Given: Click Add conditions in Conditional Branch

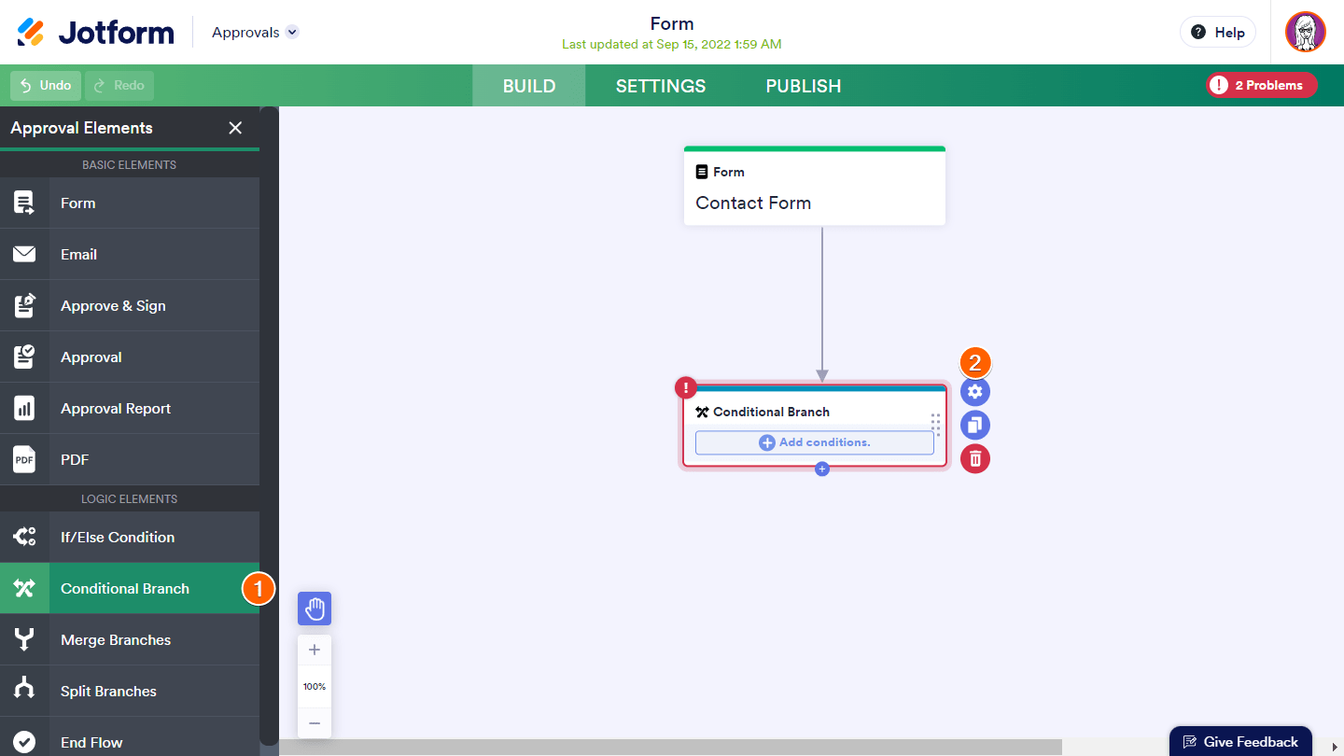Looking at the screenshot, I should click(x=815, y=442).
